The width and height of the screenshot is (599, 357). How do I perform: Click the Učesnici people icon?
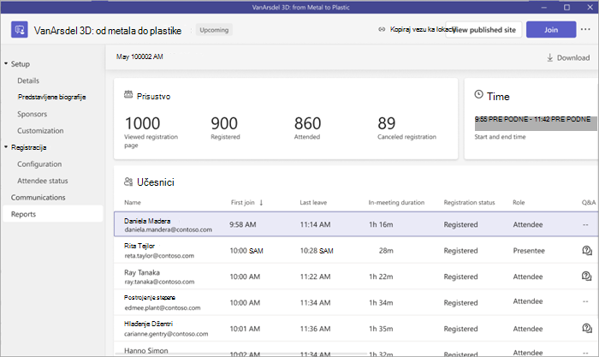pos(128,182)
